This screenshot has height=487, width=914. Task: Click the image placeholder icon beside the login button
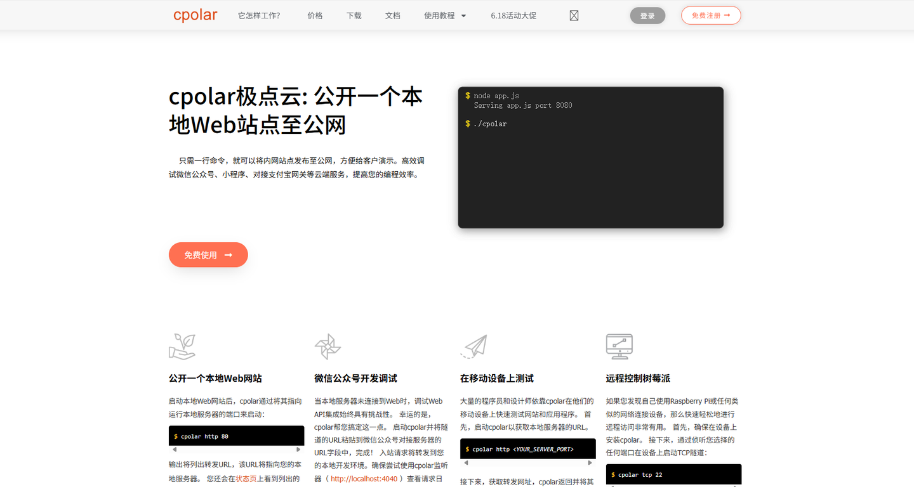click(574, 15)
